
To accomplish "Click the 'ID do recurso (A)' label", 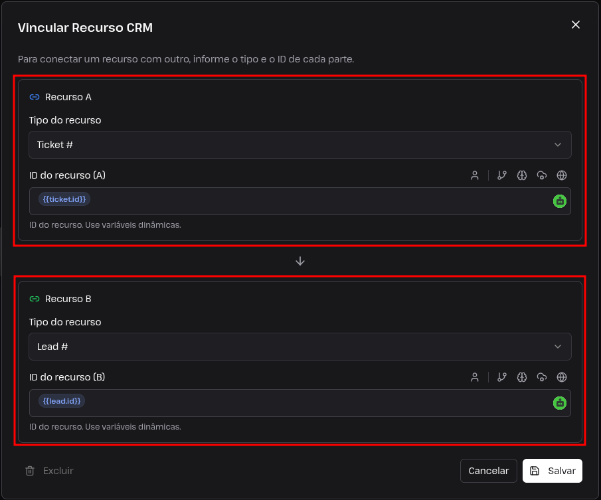I will (68, 175).
